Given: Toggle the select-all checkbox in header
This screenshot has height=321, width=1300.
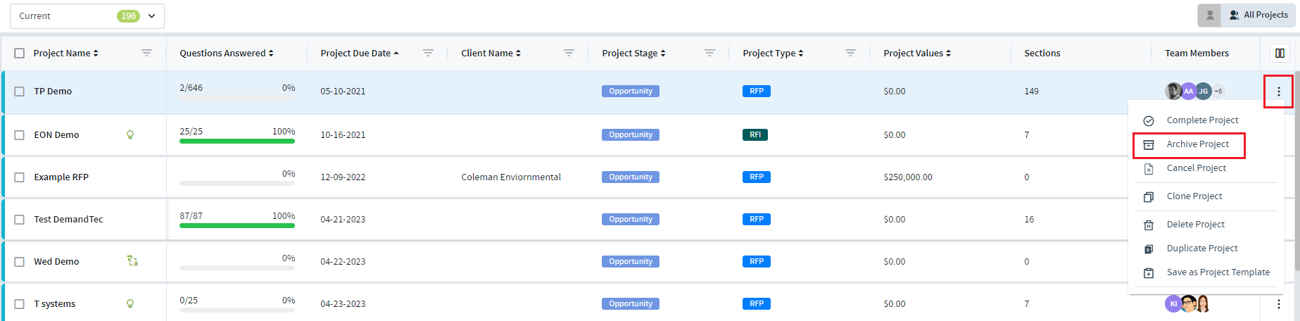Looking at the screenshot, I should [x=20, y=53].
